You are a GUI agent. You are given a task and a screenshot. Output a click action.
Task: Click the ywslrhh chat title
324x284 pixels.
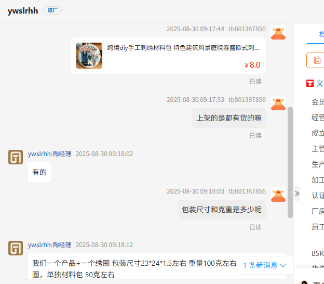click(x=23, y=11)
